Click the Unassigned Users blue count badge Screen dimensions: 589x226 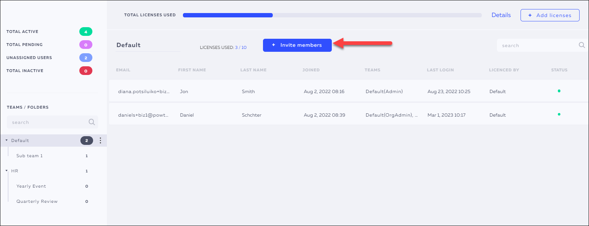(86, 58)
